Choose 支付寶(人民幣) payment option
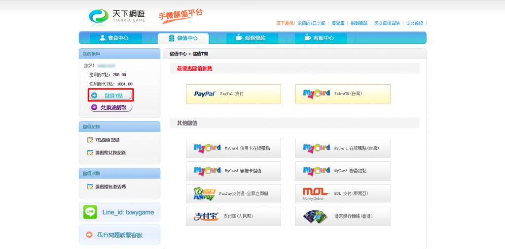 (x=233, y=216)
